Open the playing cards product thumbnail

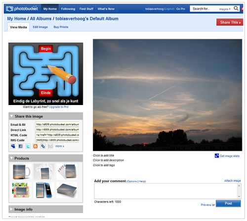67,171
